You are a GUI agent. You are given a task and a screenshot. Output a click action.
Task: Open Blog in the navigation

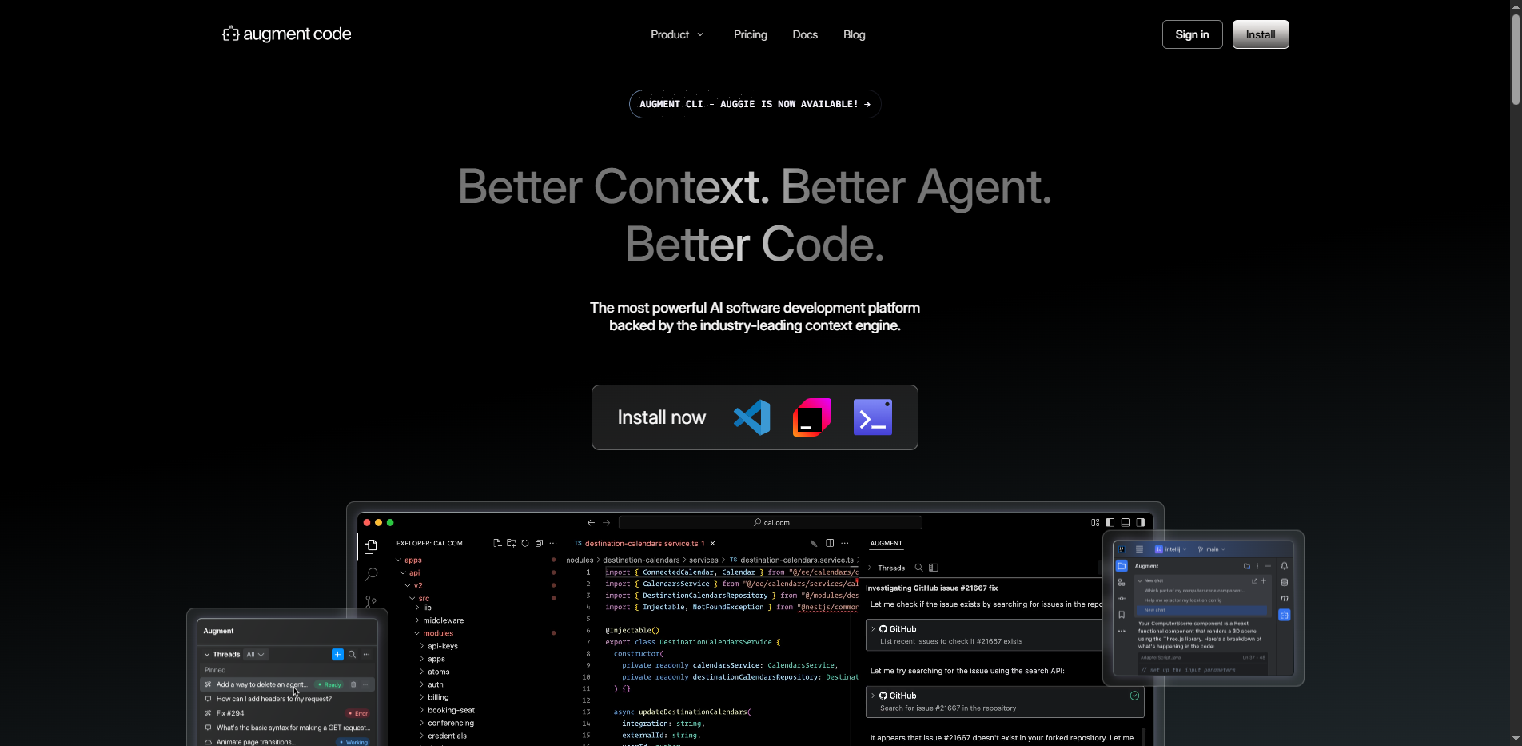pos(855,34)
